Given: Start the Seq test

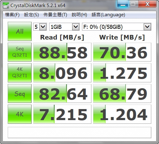Looking at the screenshot, I should [20, 93].
